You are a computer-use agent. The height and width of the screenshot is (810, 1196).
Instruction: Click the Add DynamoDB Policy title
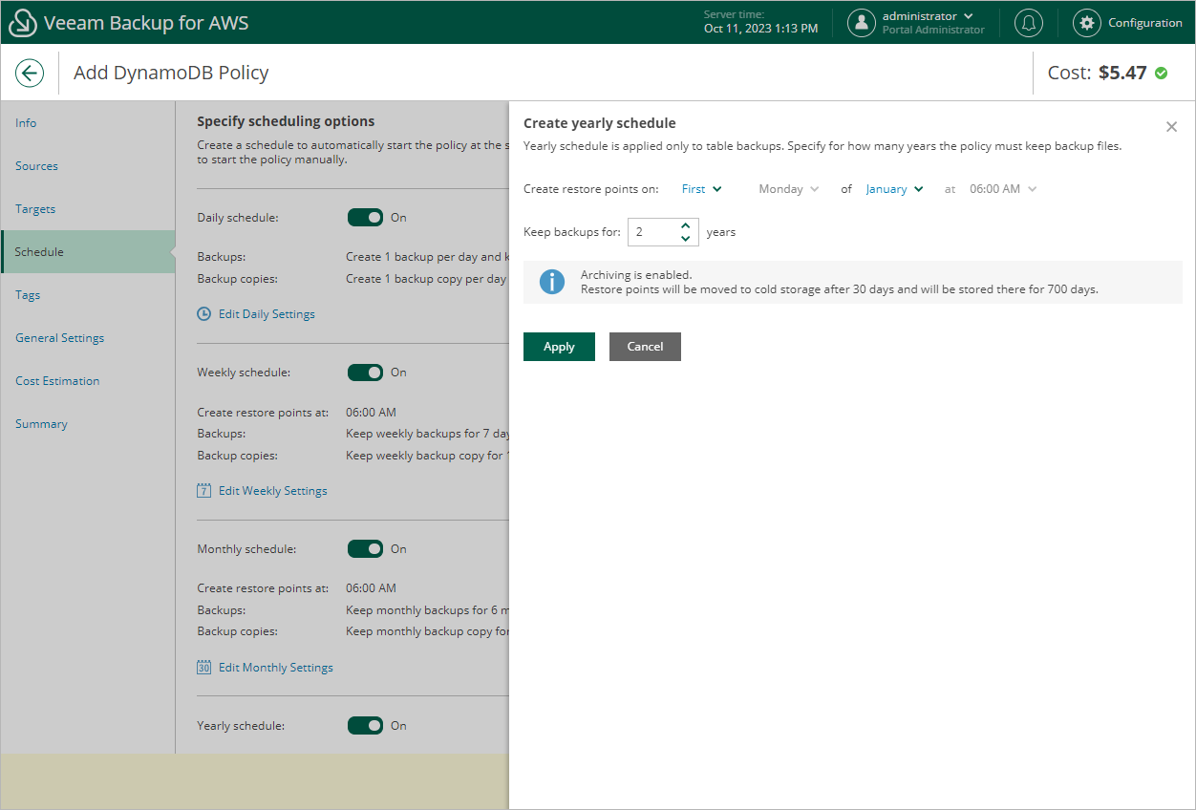(x=171, y=73)
